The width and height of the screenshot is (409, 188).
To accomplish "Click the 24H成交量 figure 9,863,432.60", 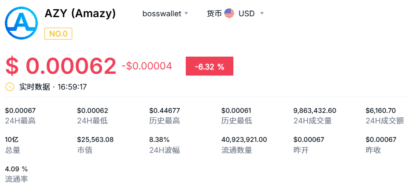I will point(315,111).
